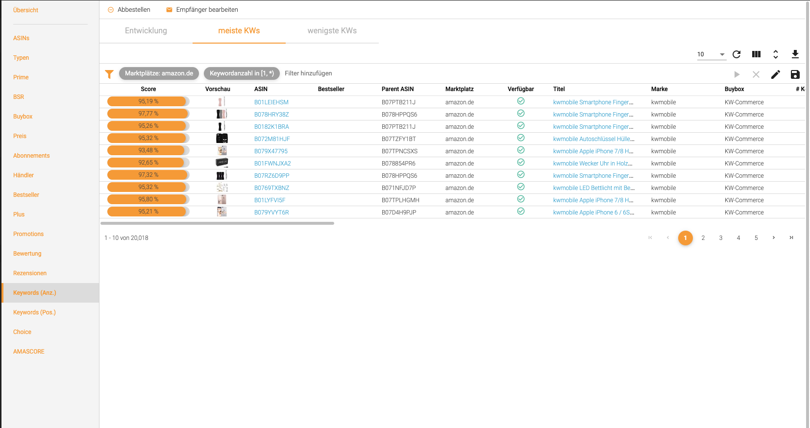
Task: Download table data via download icon
Action: [795, 54]
